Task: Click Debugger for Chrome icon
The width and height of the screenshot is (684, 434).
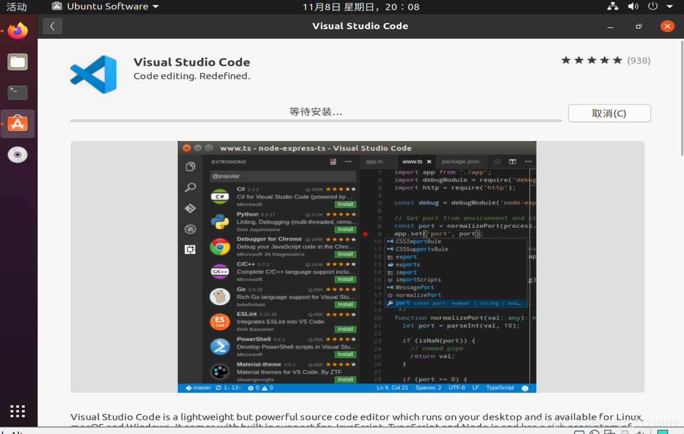Action: tap(220, 247)
